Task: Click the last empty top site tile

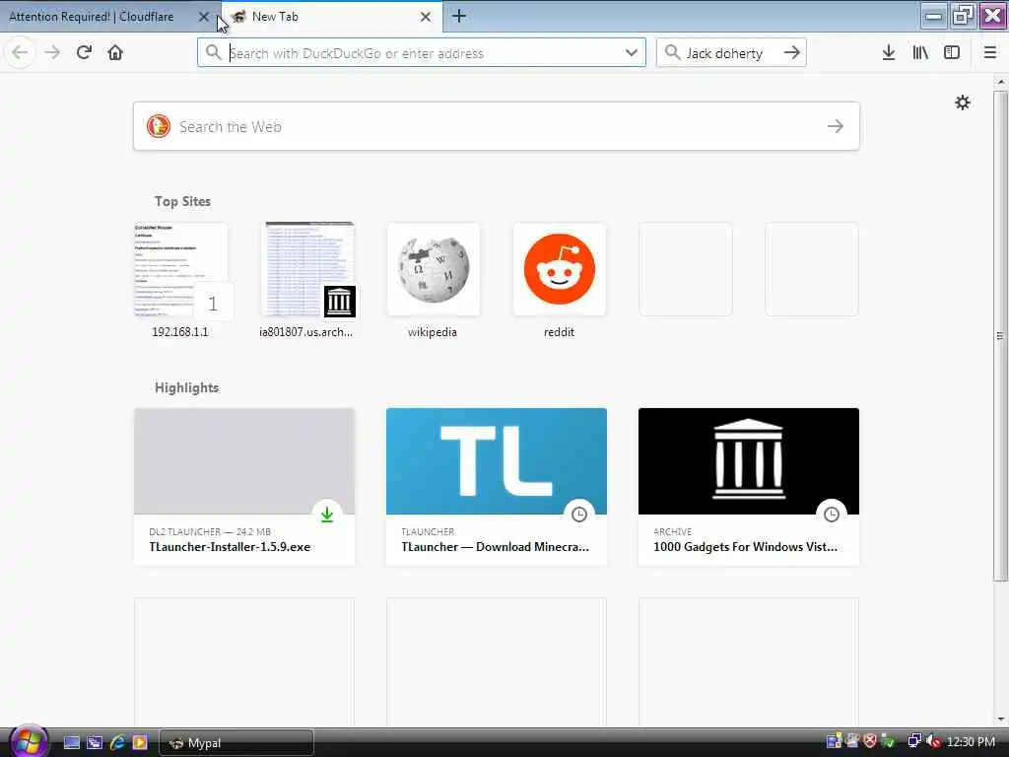Action: click(812, 269)
